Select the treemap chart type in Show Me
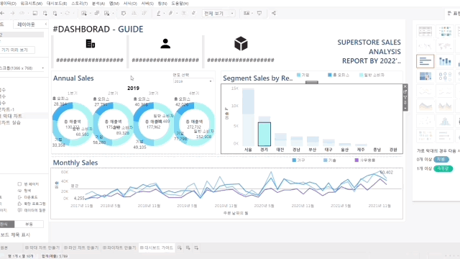 pos(425,76)
